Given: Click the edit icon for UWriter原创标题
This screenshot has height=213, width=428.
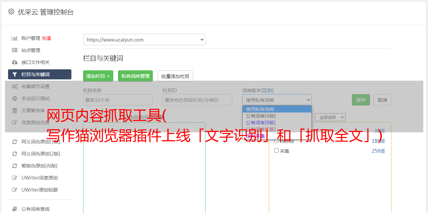Looking at the screenshot, I should click(15, 190).
